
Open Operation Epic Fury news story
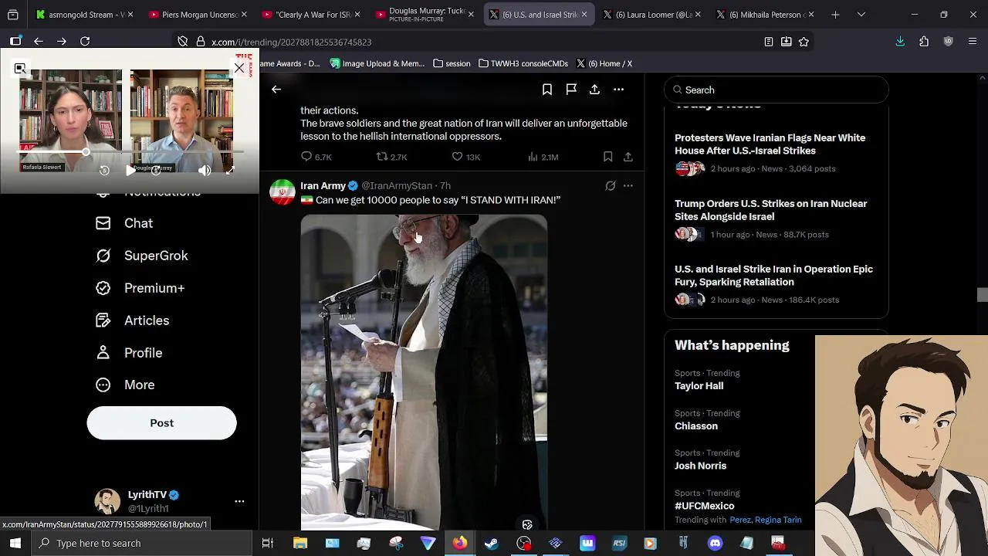[x=776, y=284]
